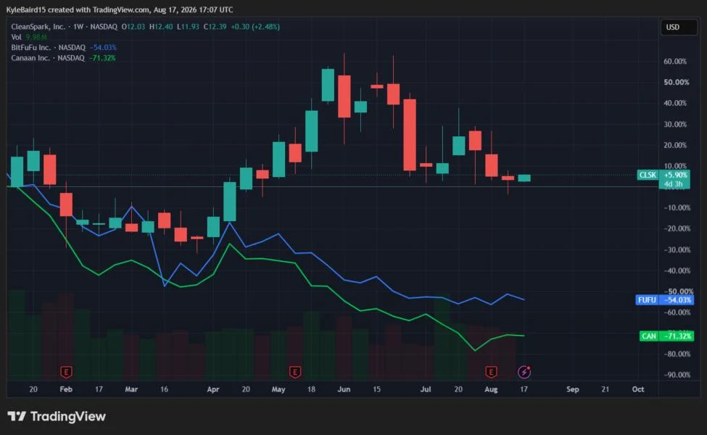
Task: Click the KyleBaird15 created with TradingView.com header
Action: click(120, 9)
